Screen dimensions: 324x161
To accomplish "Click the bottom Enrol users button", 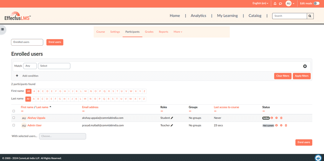I will tap(304, 142).
